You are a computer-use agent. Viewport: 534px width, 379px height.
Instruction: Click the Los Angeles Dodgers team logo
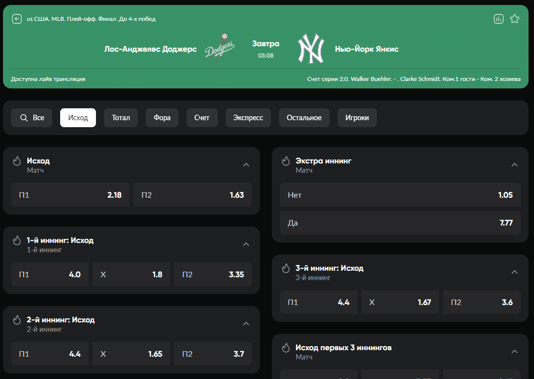pyautogui.click(x=220, y=49)
